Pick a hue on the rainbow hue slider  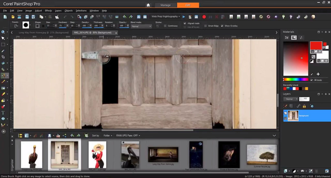[x=295, y=79]
